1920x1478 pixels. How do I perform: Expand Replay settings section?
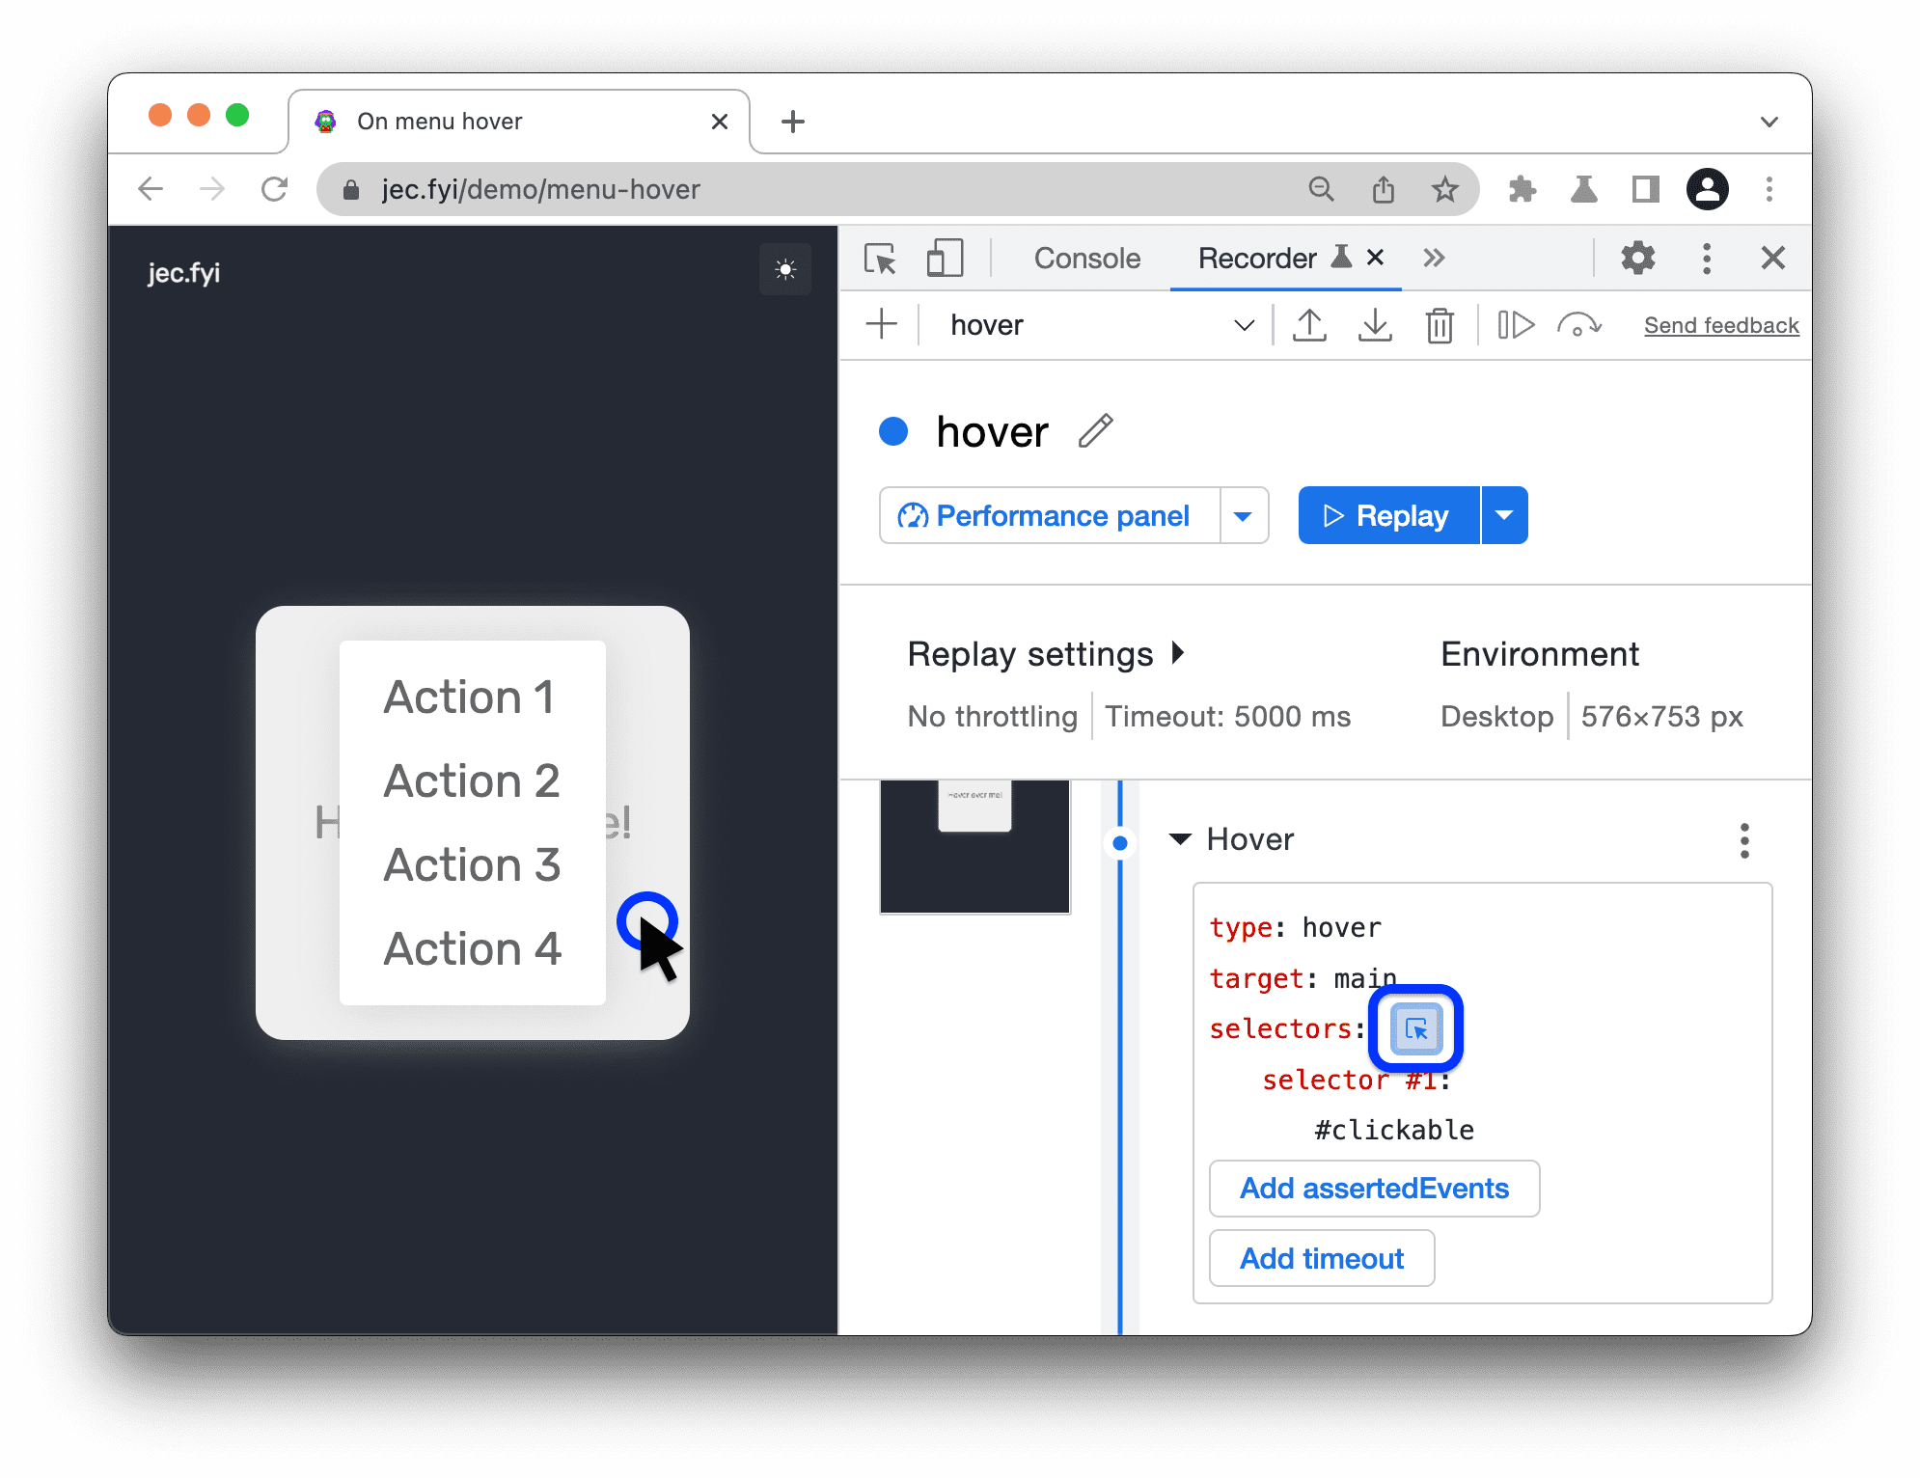coord(1183,650)
